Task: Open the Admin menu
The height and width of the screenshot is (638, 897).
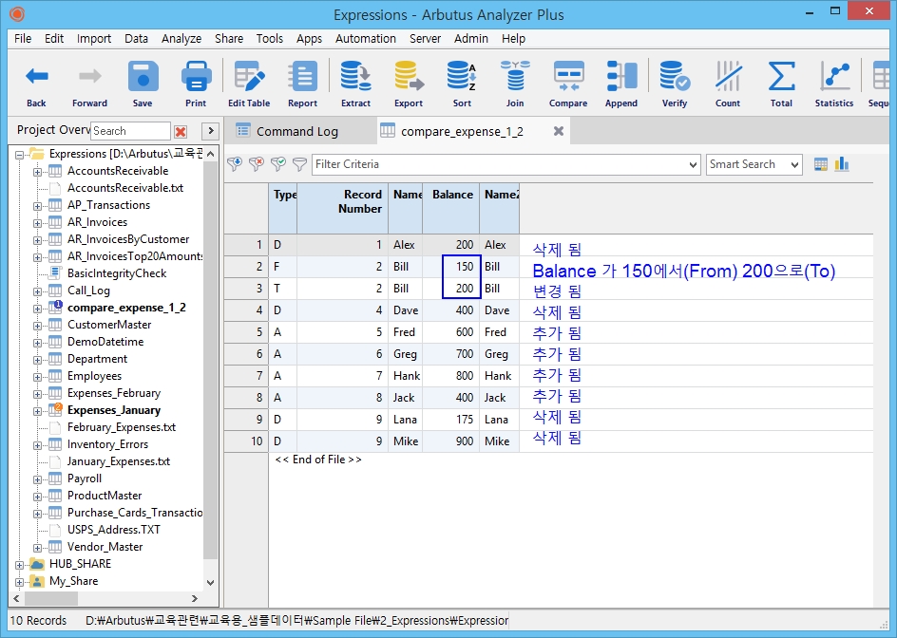Action: click(x=470, y=38)
